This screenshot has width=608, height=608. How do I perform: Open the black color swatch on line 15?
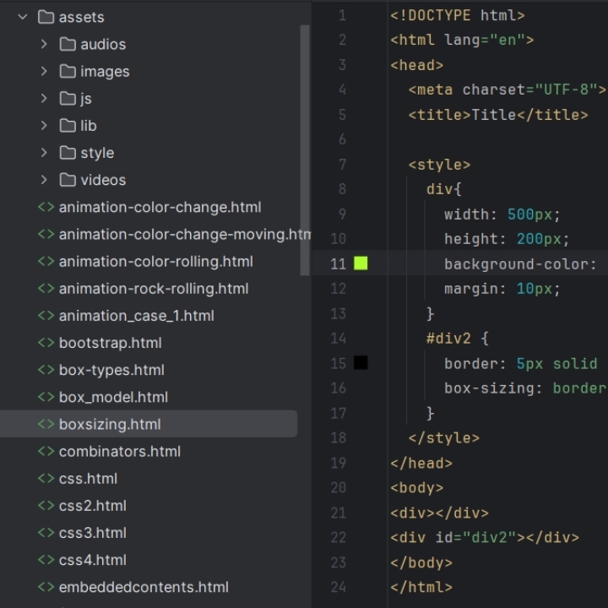tap(361, 363)
